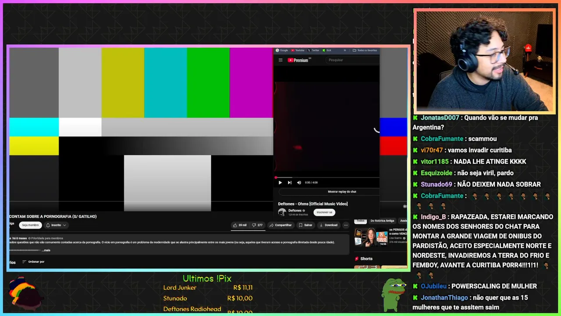Open the Deftones channel avatar

(282, 212)
